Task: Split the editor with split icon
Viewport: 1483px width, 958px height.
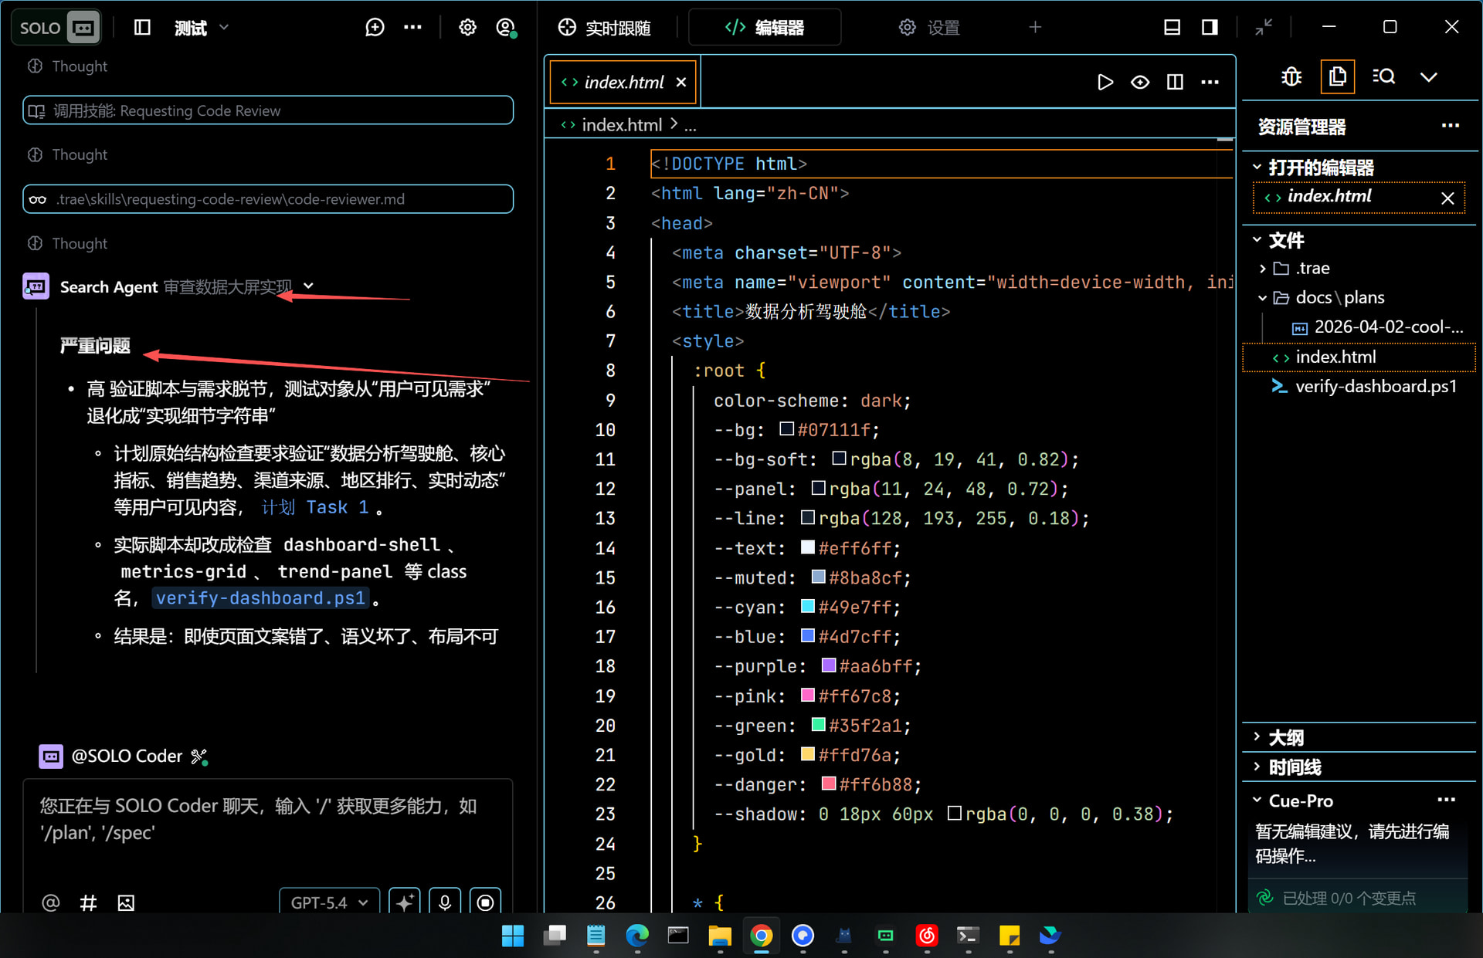Action: coord(1175,82)
